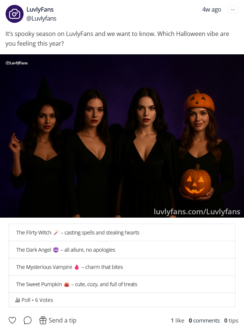Open the three-dots post options menu

(233, 10)
